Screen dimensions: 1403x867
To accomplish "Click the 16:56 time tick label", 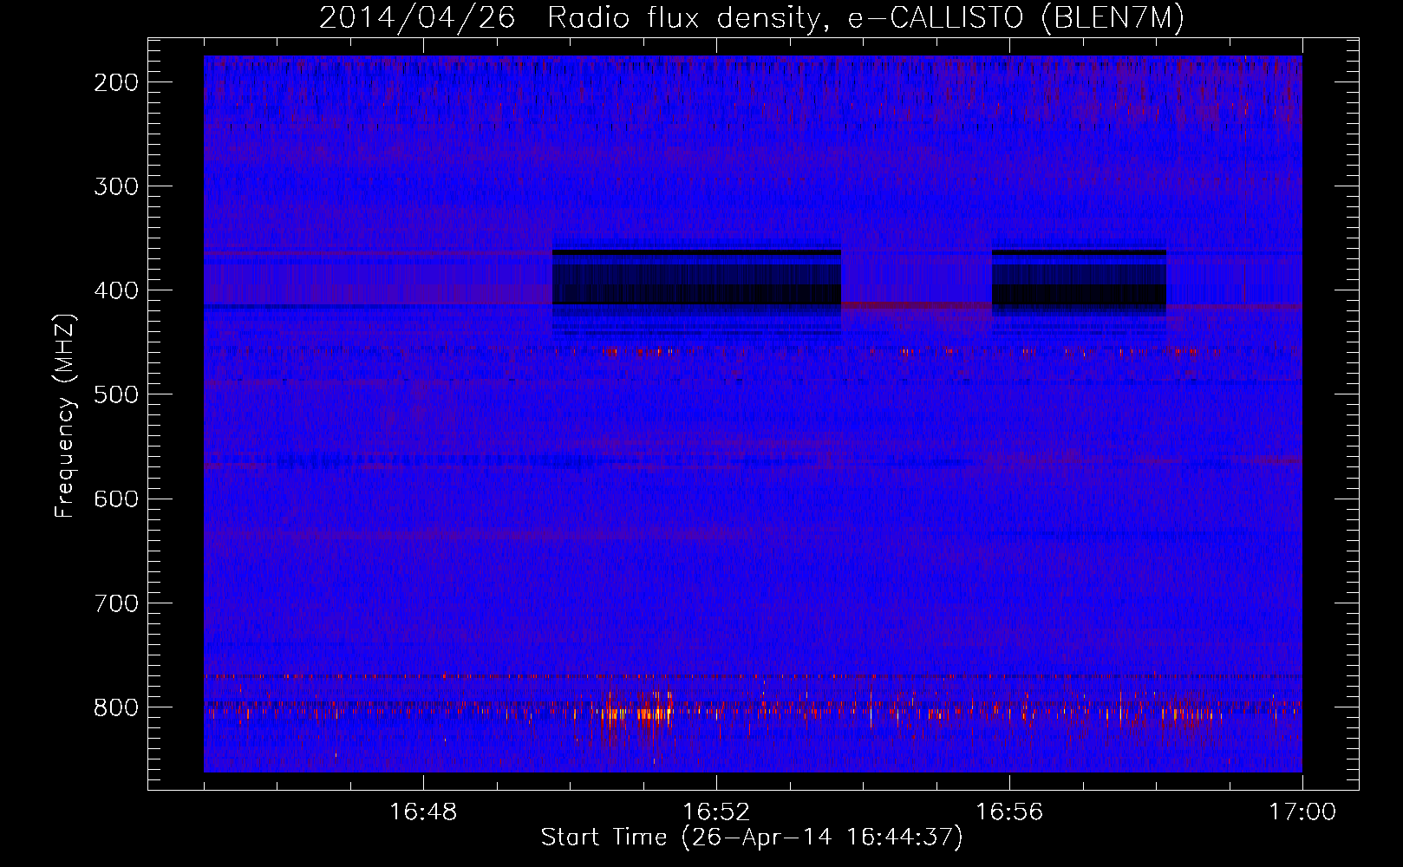I will [x=1009, y=812].
